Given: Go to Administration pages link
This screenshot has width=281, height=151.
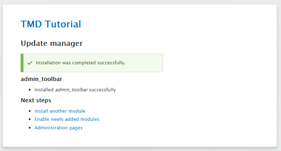Looking at the screenshot, I should 58,128.
